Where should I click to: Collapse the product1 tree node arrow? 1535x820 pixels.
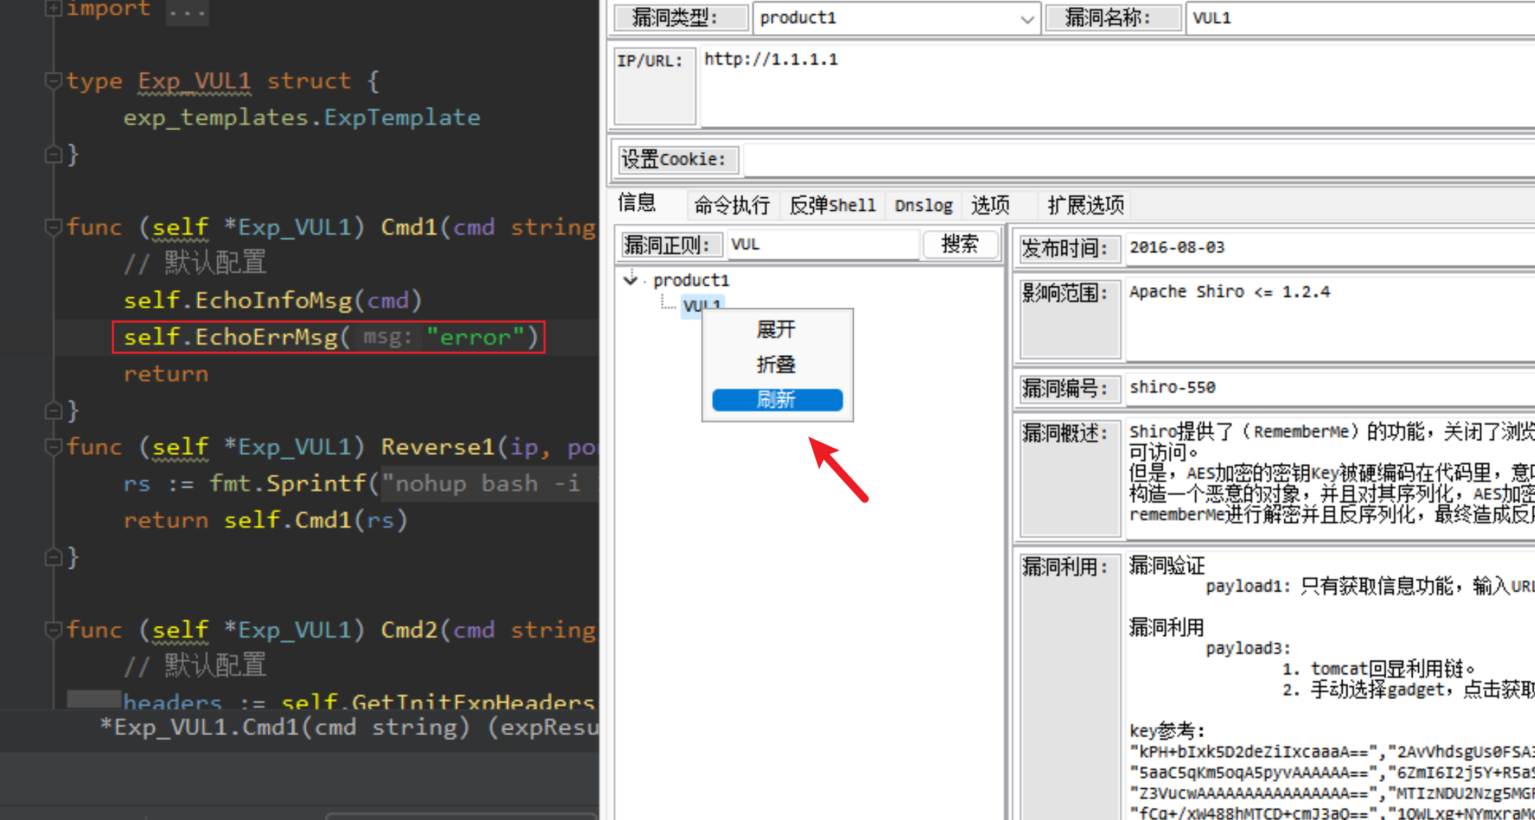click(631, 279)
